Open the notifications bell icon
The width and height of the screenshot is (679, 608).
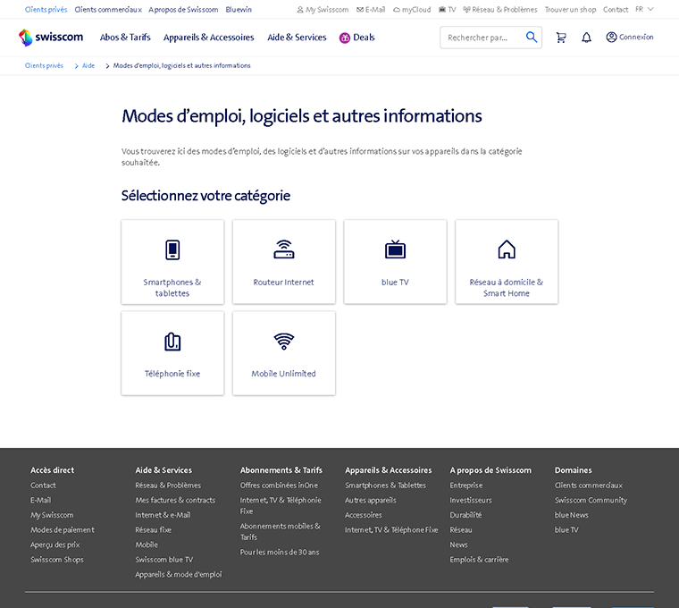coord(586,38)
